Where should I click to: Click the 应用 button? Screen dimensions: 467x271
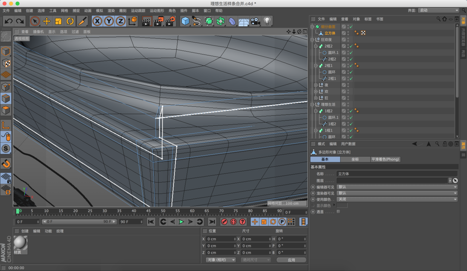click(x=291, y=260)
